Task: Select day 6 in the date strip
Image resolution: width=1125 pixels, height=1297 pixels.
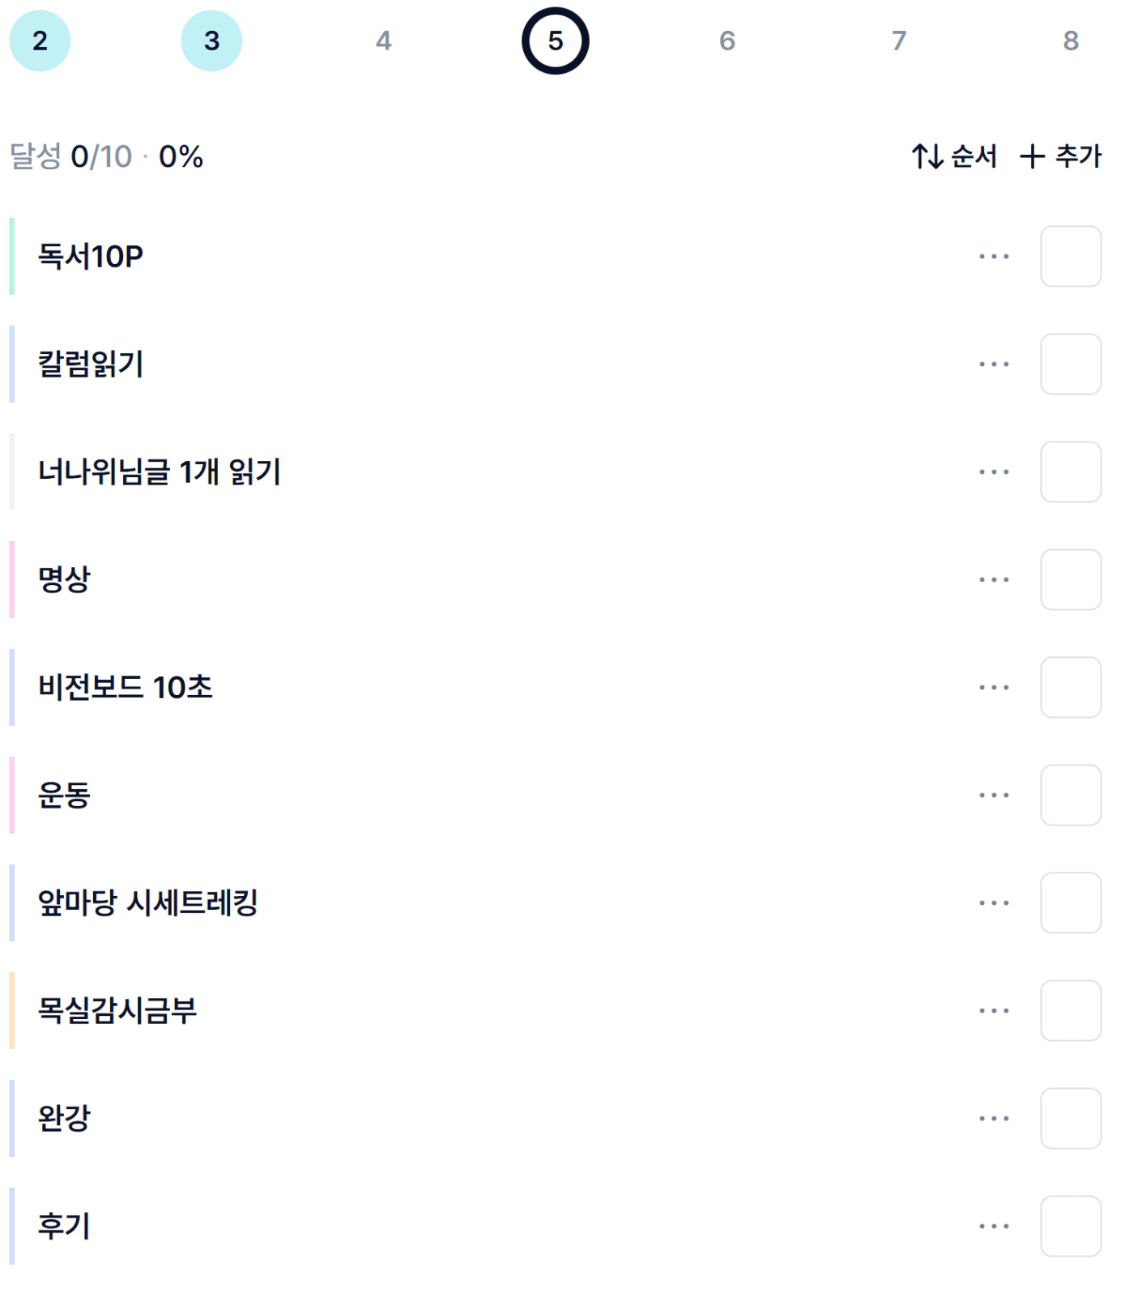Action: [727, 41]
